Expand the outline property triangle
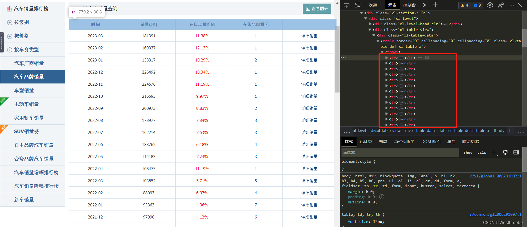 369,202
